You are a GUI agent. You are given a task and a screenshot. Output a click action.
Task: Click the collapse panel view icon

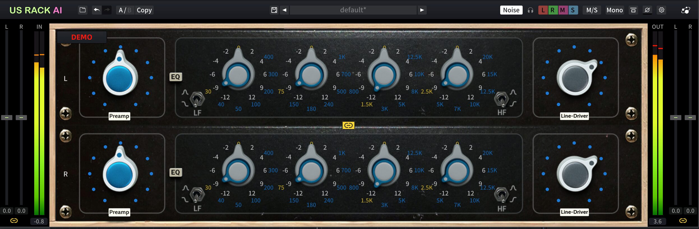tap(633, 10)
